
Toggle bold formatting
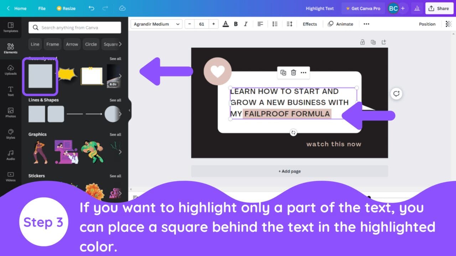(235, 24)
